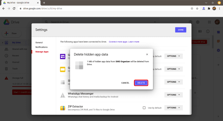Collapse side panel chevron at bottom right
Viewport: 223px width, 121px height.
click(218, 116)
